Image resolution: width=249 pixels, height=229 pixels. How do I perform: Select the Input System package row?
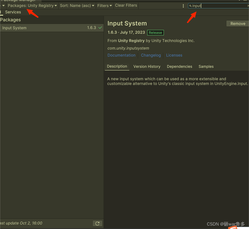tap(52, 28)
